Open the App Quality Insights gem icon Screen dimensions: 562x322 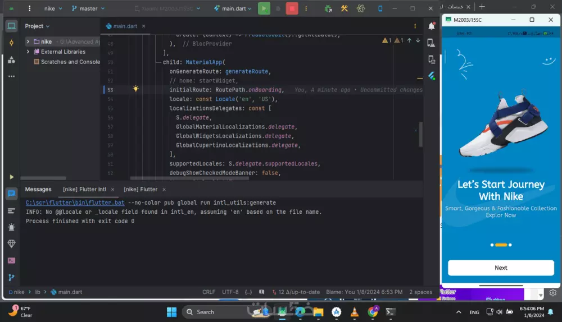[11, 243]
